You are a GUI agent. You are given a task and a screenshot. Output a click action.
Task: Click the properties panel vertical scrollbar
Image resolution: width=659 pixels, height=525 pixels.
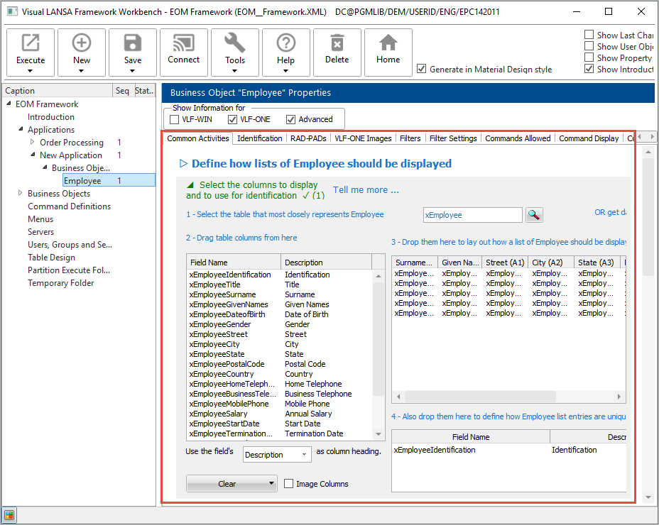(648, 324)
